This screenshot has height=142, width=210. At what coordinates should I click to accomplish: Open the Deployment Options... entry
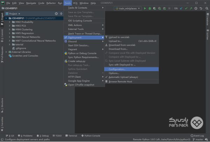131,73
